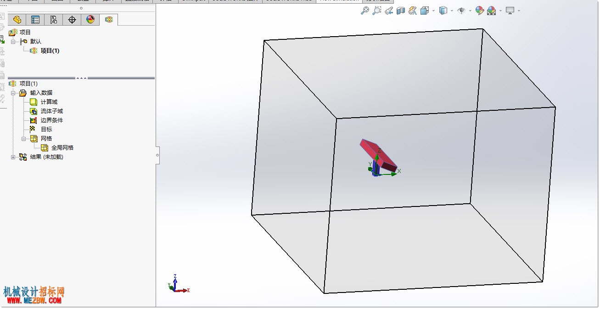Open the Edit Appearance tool

coord(480,11)
